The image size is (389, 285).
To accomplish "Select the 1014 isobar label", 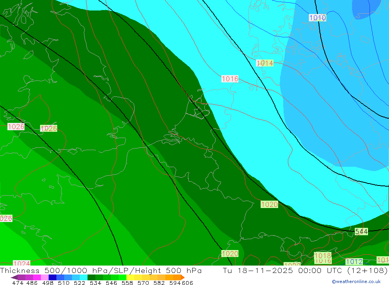I will (x=265, y=63).
